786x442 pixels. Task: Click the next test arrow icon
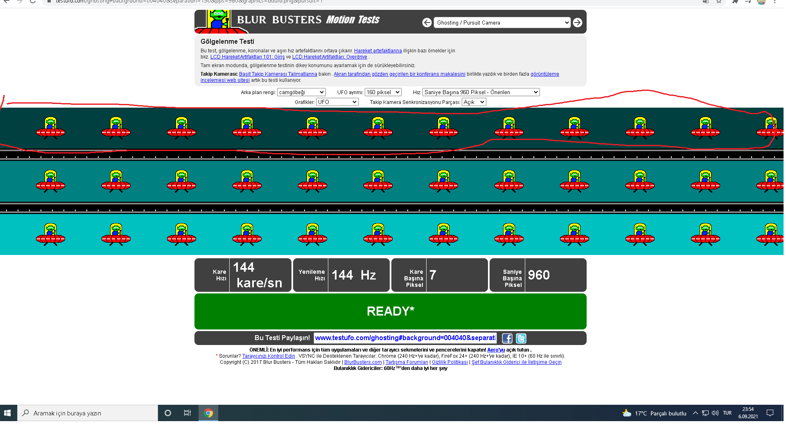point(577,23)
